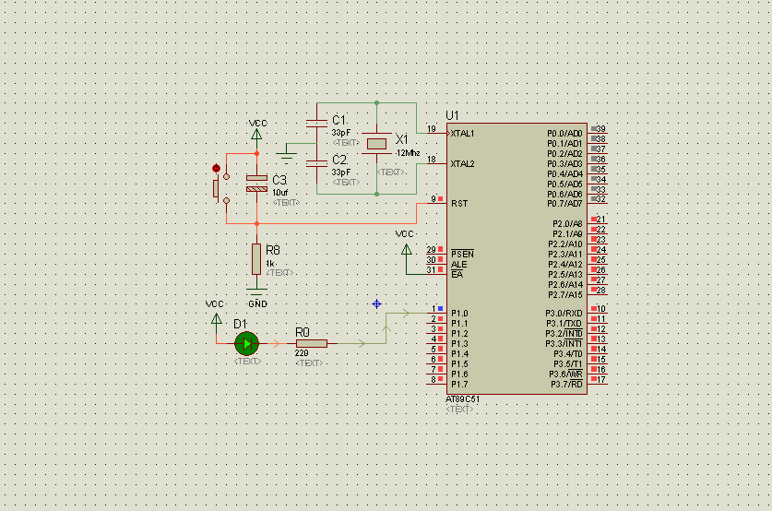Click the PSEN pin name
772x511 pixels.
tap(462, 254)
